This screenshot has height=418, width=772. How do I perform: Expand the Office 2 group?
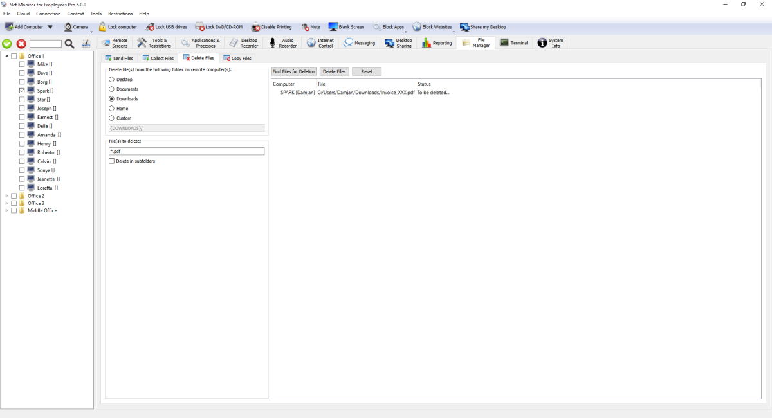(x=7, y=196)
